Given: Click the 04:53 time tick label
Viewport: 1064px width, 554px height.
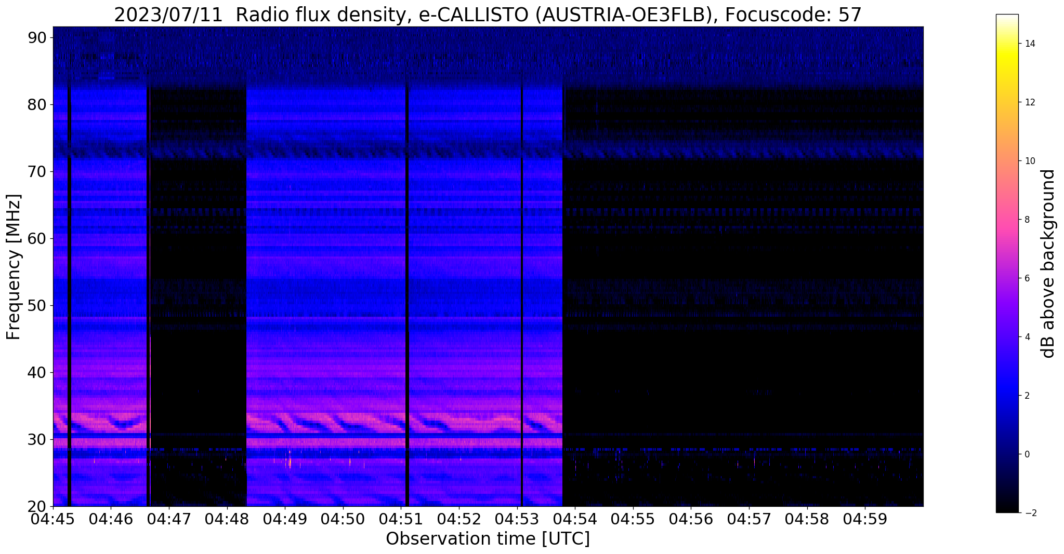Looking at the screenshot, I should (x=517, y=518).
